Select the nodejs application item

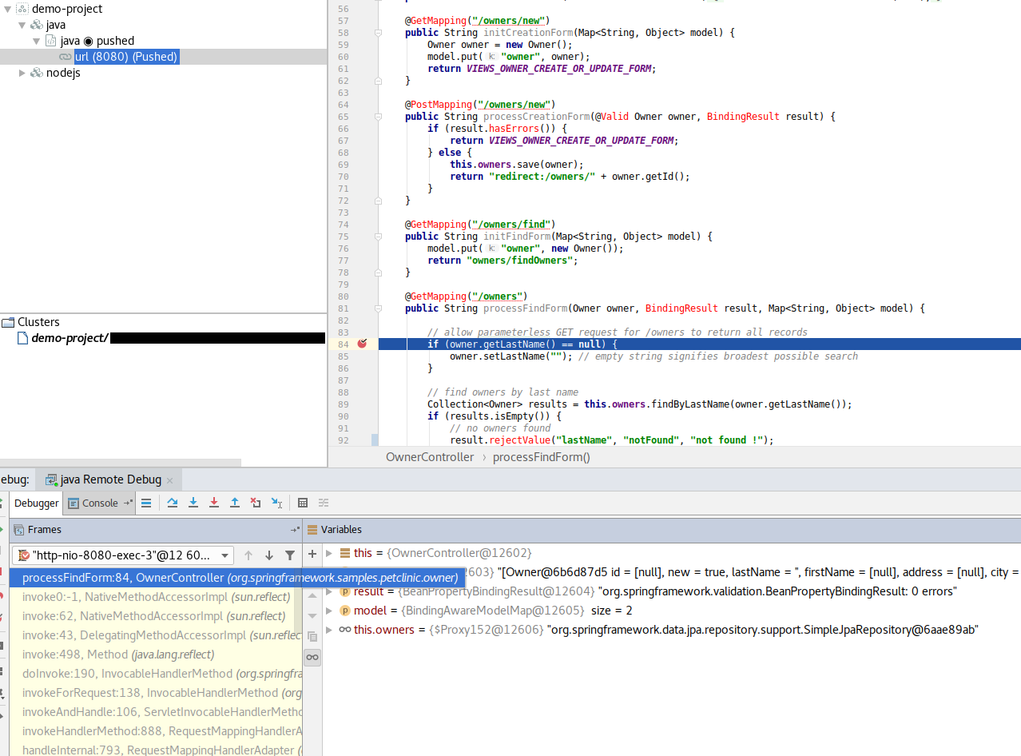[63, 73]
